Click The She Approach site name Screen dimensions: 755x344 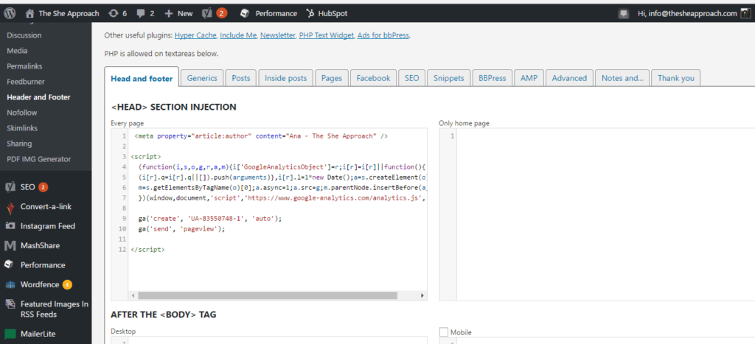point(69,13)
